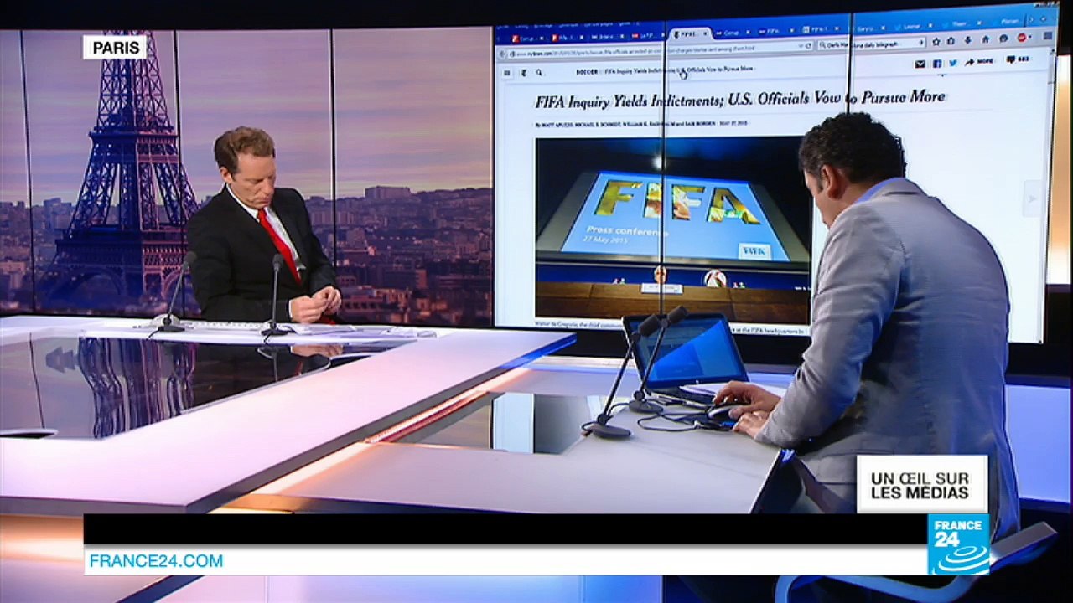Go to next article with side arrow
The height and width of the screenshot is (603, 1073).
1032,199
